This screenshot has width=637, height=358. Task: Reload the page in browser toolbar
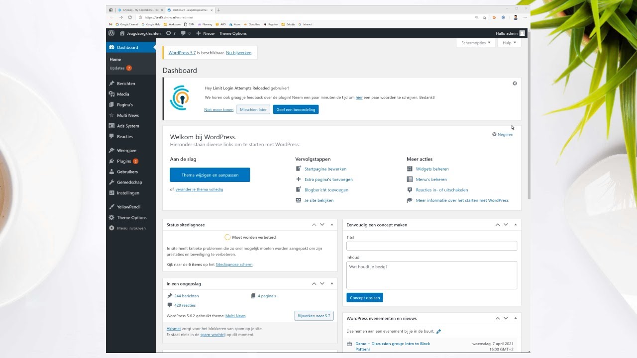[x=130, y=17]
